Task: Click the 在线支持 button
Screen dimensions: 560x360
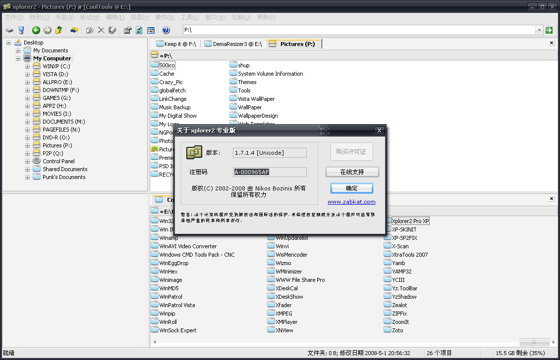Action: coord(352,172)
